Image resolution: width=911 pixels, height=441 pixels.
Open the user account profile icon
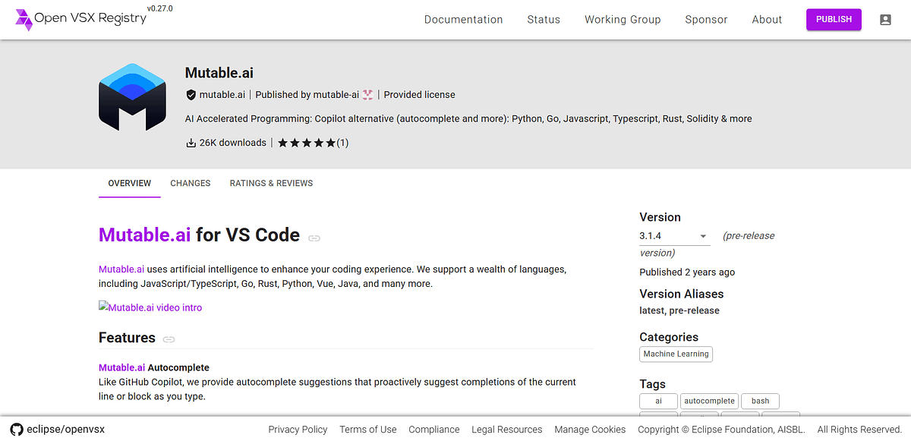click(885, 20)
